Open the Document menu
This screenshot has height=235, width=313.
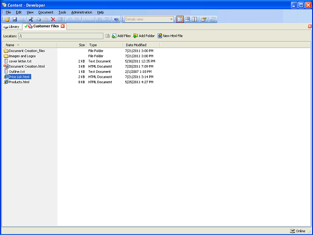click(46, 12)
